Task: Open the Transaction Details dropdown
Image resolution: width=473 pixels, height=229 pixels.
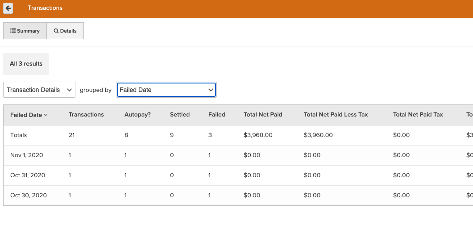Action: coord(39,90)
